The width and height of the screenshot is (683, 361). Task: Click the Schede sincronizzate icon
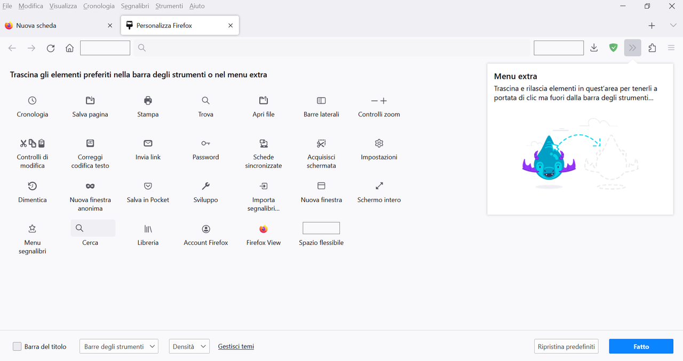264,143
